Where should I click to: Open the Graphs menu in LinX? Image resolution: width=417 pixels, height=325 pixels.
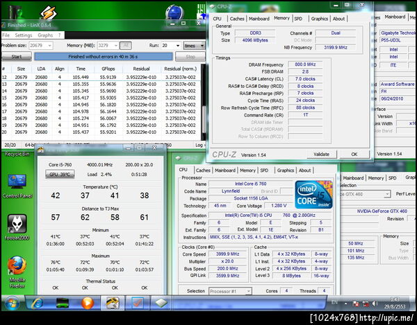[x=45, y=35]
